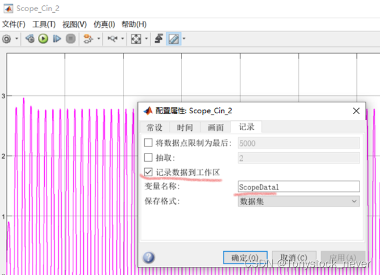Switch to the 画面 tab
The image size is (380, 275).
[x=216, y=127]
